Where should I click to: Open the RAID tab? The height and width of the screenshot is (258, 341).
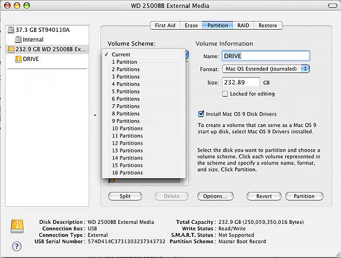[243, 26]
